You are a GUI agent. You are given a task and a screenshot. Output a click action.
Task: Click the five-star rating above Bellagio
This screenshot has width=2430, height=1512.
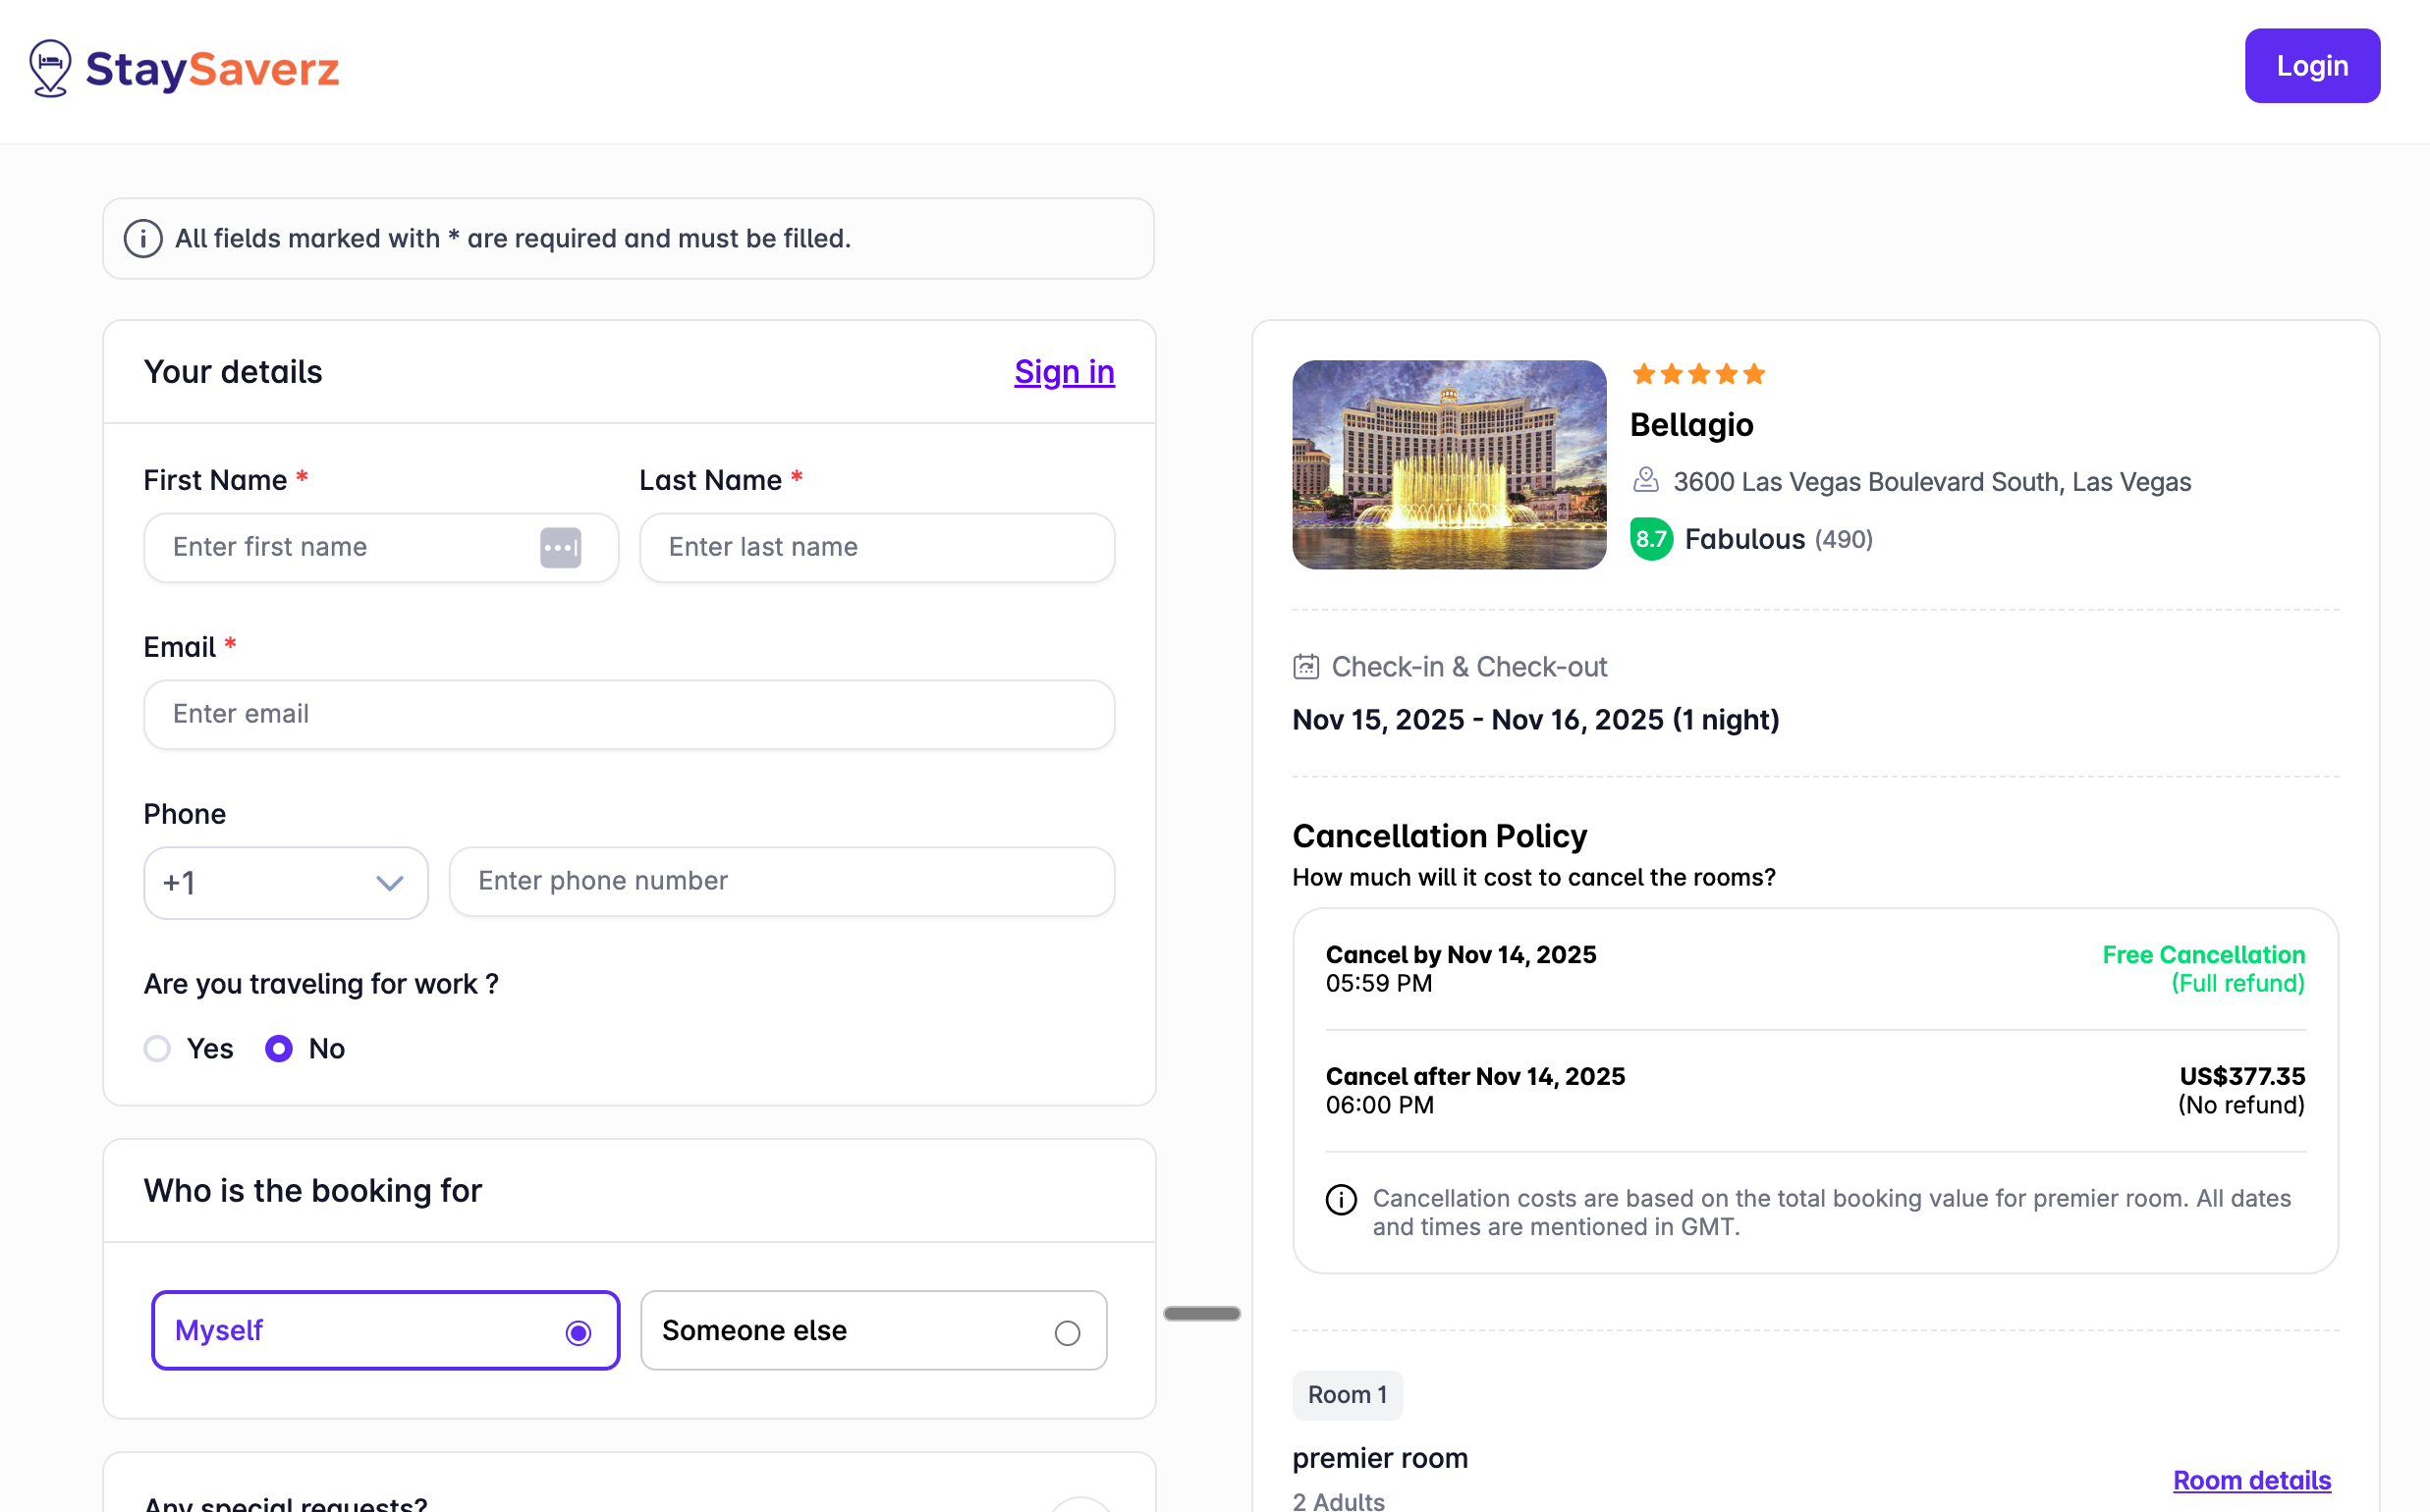[1696, 373]
